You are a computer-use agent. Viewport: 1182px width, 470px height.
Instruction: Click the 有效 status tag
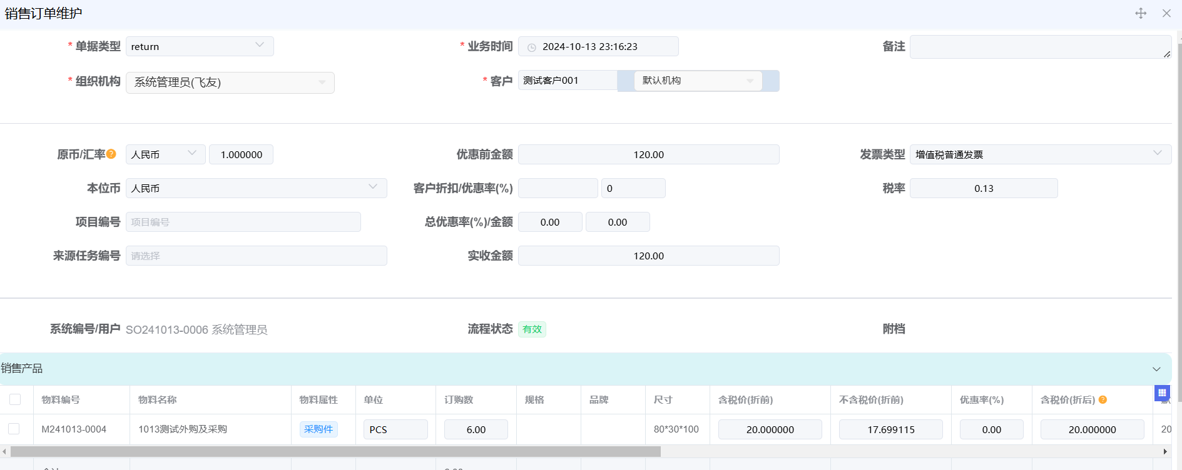pos(532,329)
